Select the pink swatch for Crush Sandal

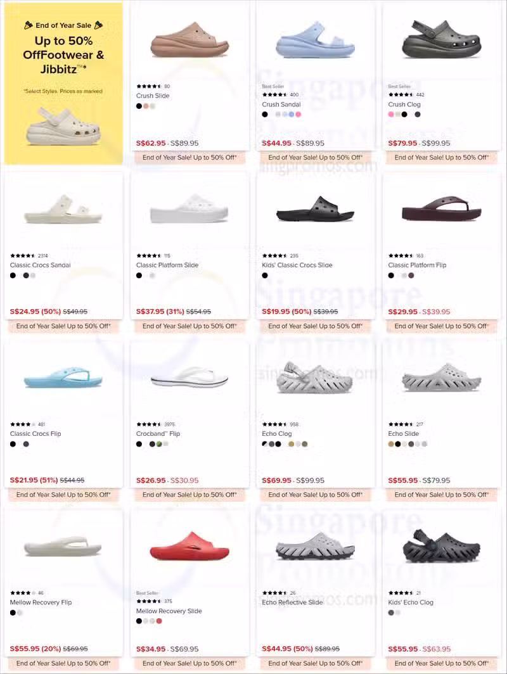coord(298,114)
